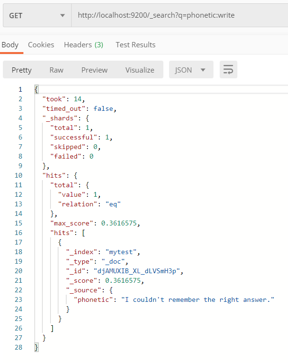Image resolution: width=288 pixels, height=363 pixels.
Task: Select the Raw view mode
Action: coord(56,70)
